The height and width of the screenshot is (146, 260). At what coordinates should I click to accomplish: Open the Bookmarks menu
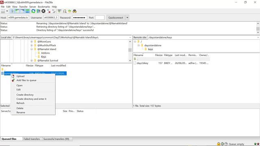pos(44,6)
